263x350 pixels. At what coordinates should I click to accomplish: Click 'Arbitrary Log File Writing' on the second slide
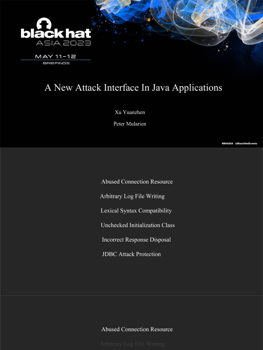[132, 196]
